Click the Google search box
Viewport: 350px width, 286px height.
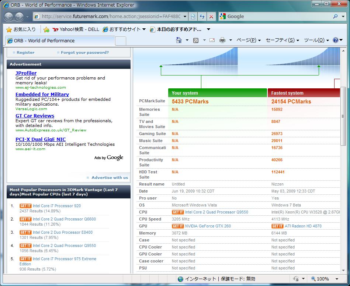click(278, 17)
